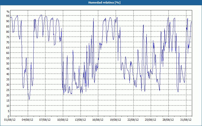Click the 15 value on Y axis
Viewport: 202px width, 126px height.
[8, 100]
